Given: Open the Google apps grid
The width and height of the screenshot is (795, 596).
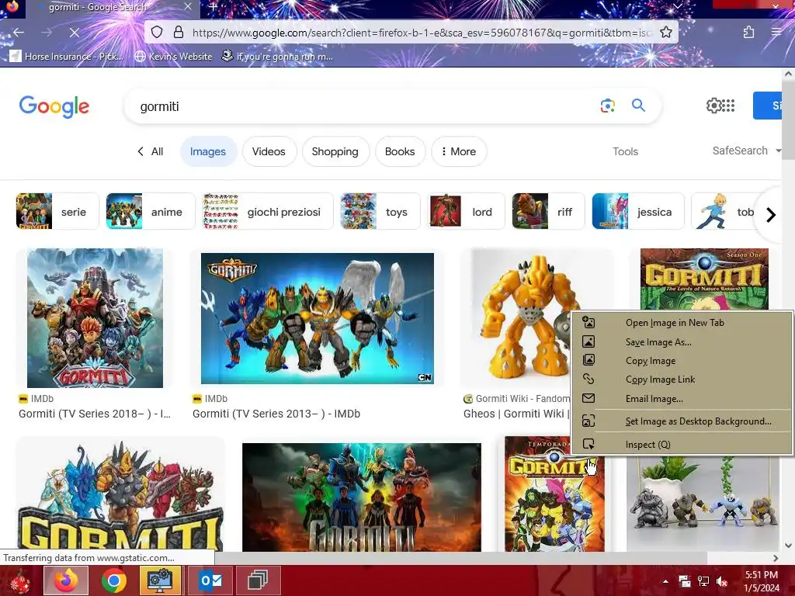Looking at the screenshot, I should (x=728, y=106).
